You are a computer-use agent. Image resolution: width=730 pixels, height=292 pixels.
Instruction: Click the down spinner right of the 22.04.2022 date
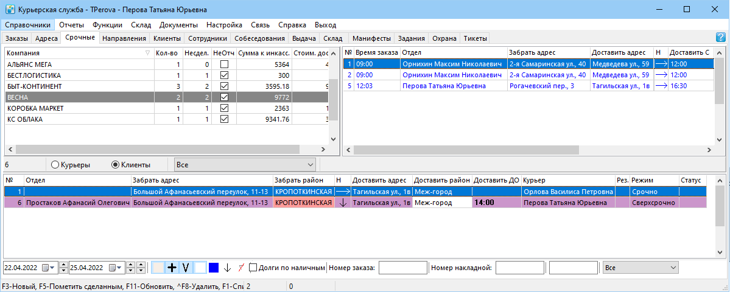64,271
